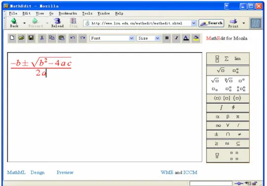Insert square brackets template
Image resolution: width=267 pixels, height=186 pixels.
click(227, 98)
